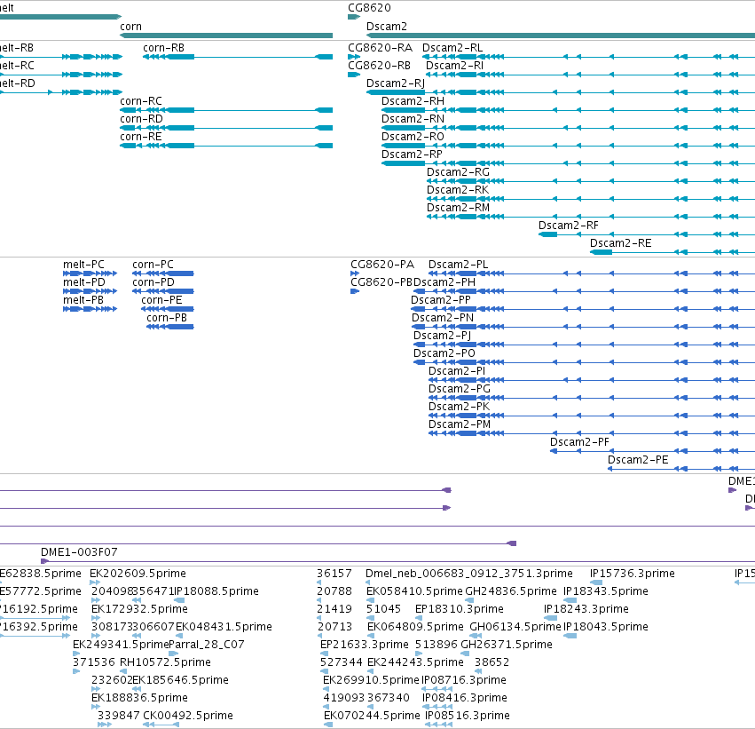This screenshot has height=729, width=755.
Task: Click the EK202609.5prime EST label
Action: [138, 574]
